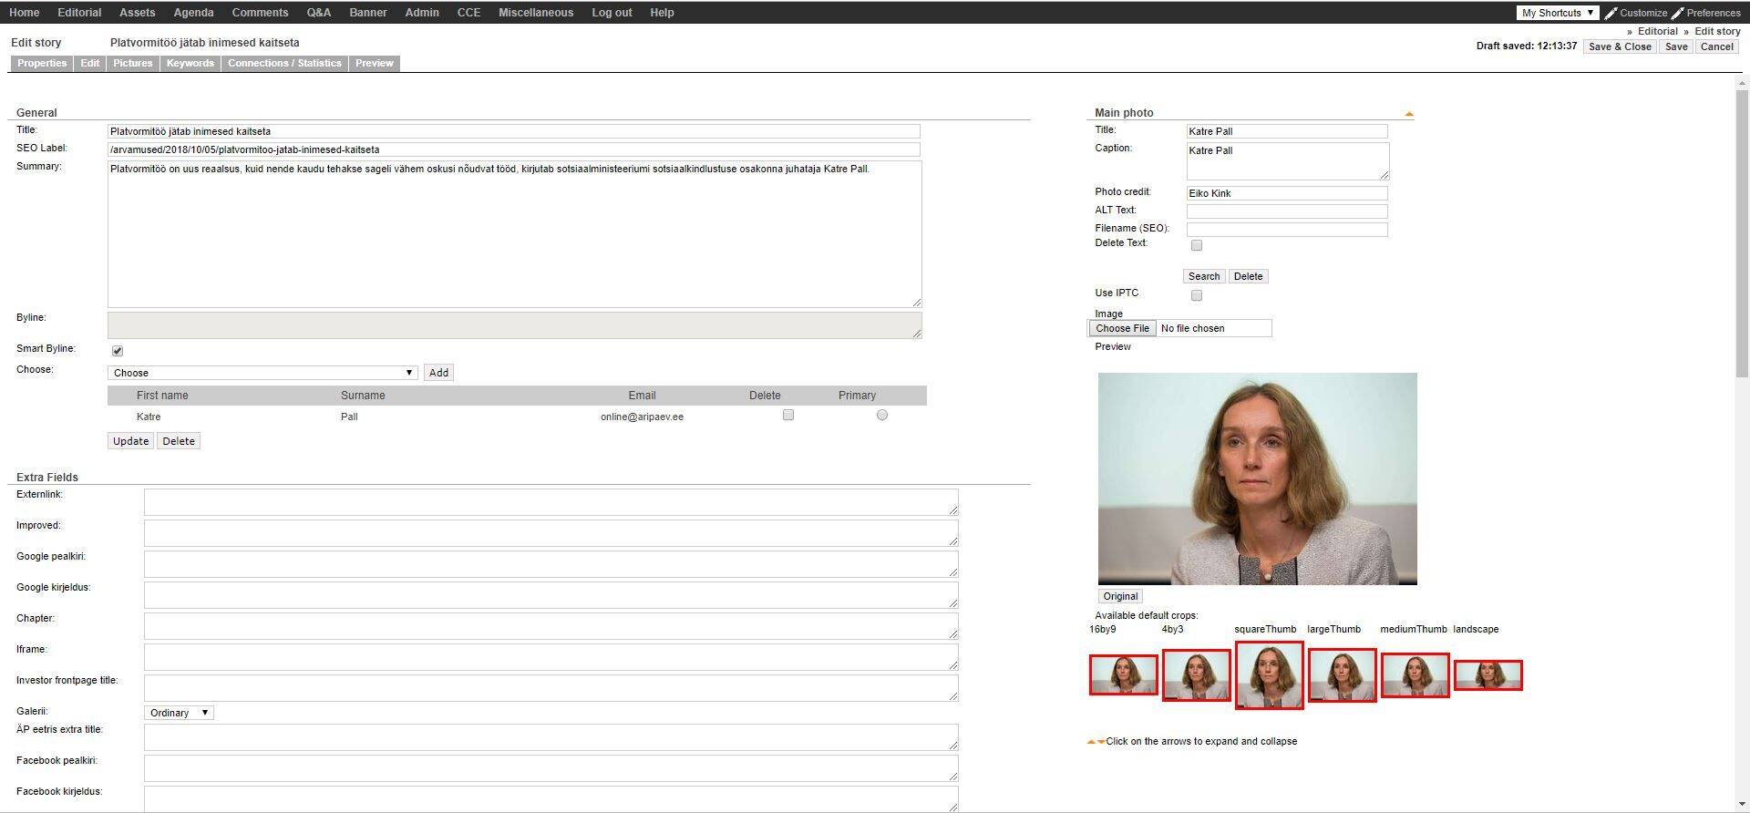Click Choose File for image upload

click(1122, 328)
